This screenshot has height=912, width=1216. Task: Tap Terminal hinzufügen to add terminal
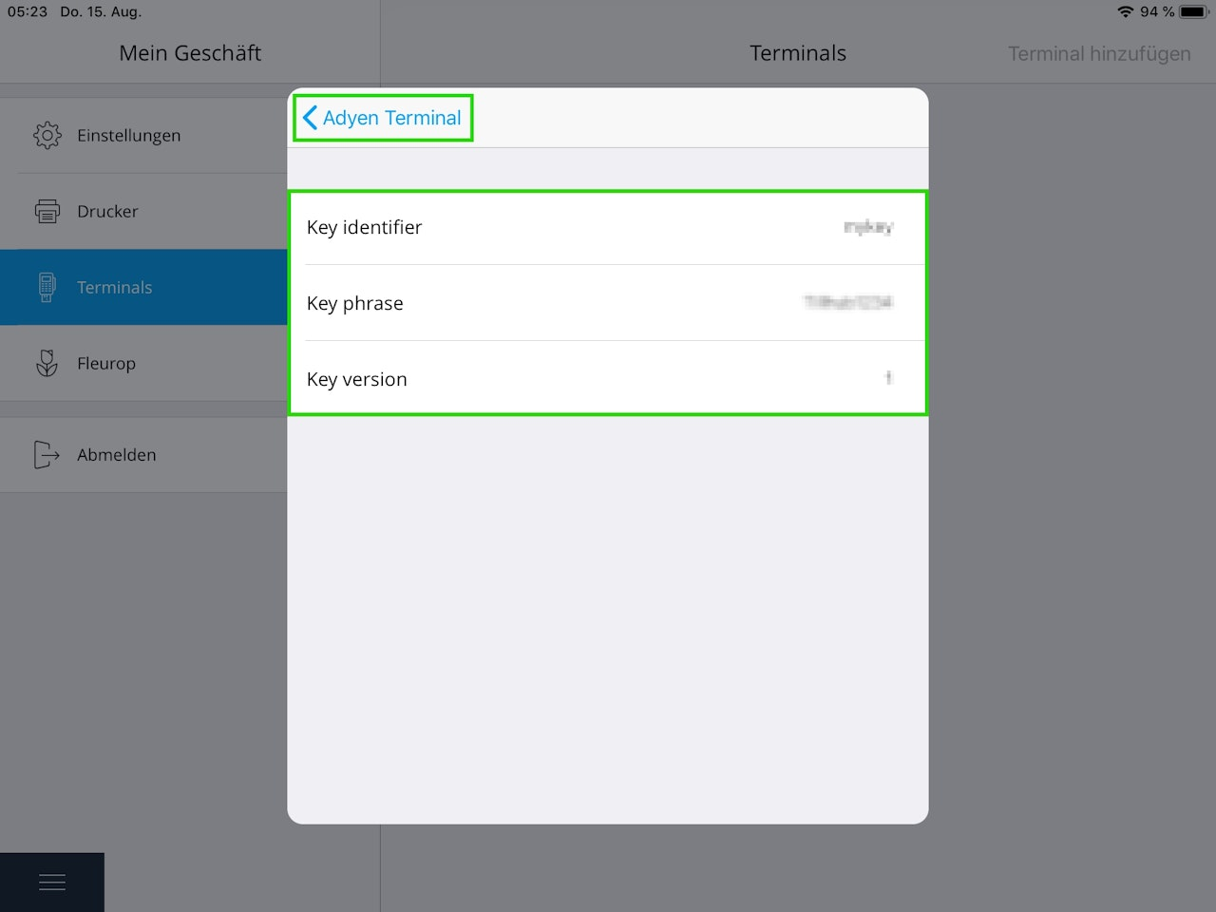[x=1099, y=53]
